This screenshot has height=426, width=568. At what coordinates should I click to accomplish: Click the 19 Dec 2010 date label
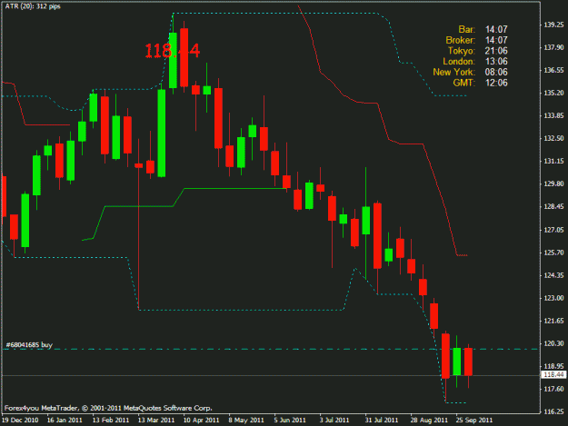pyautogui.click(x=20, y=421)
